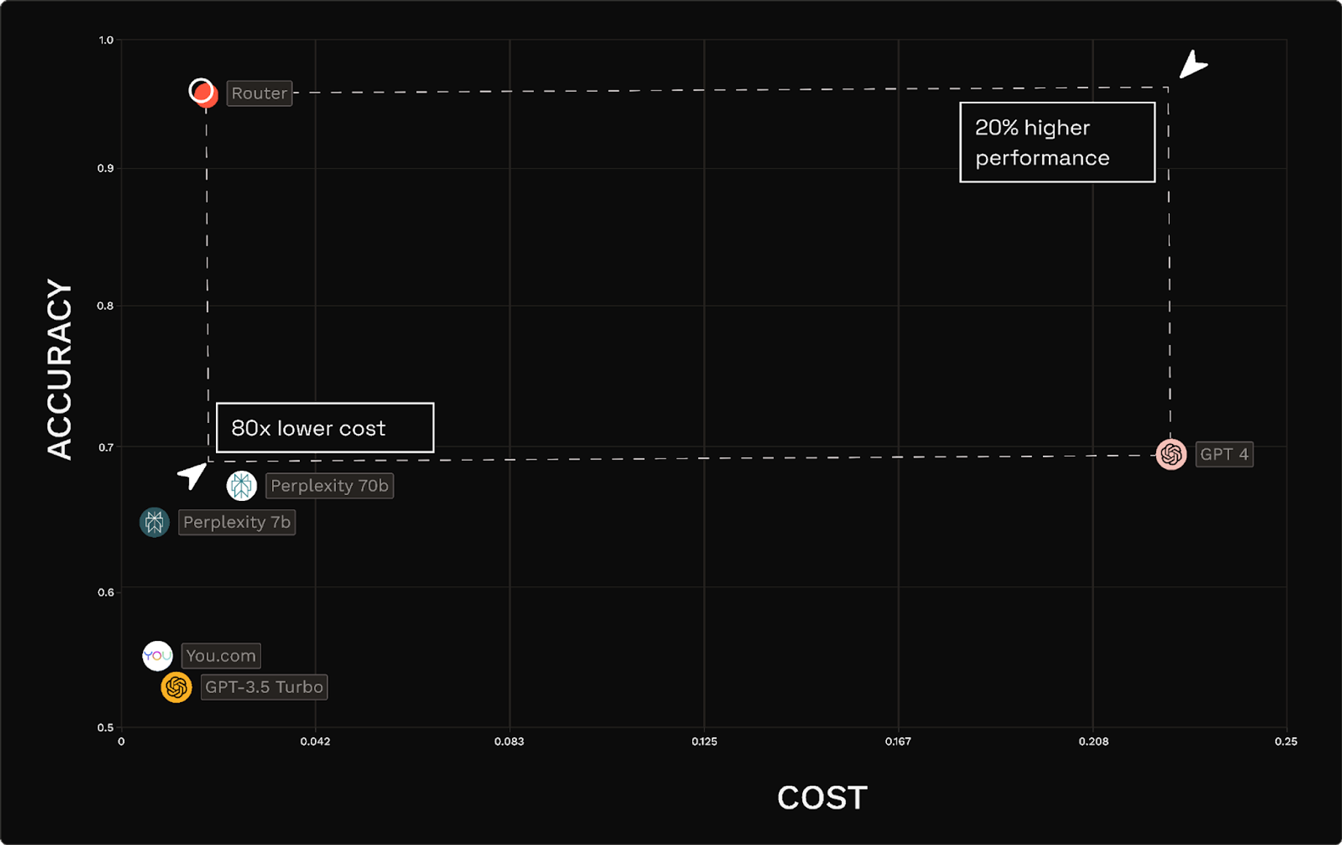Select the Router label

tap(260, 93)
